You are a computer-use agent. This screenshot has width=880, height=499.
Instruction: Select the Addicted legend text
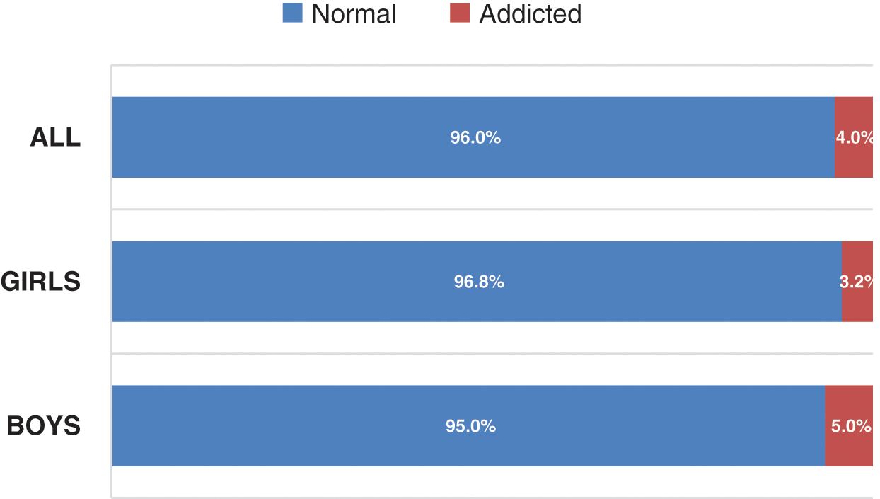coord(531,14)
